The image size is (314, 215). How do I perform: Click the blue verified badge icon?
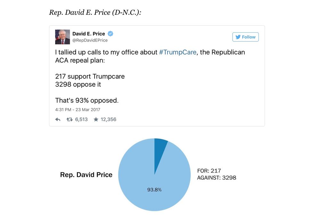(x=110, y=34)
